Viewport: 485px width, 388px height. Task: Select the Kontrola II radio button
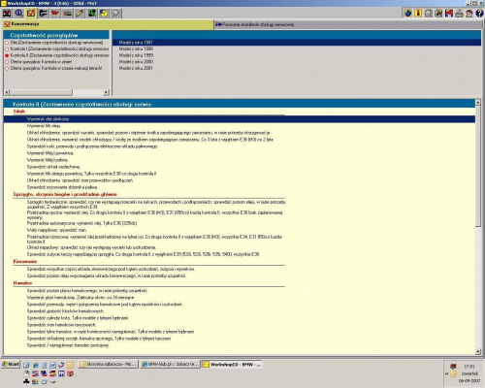click(x=7, y=55)
